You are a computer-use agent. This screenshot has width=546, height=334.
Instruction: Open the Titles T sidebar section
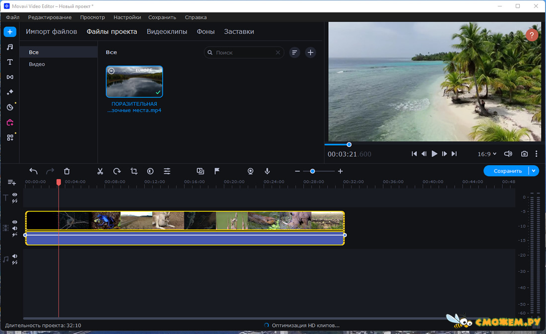click(10, 62)
